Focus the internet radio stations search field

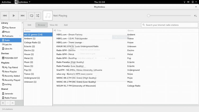click(170, 25)
